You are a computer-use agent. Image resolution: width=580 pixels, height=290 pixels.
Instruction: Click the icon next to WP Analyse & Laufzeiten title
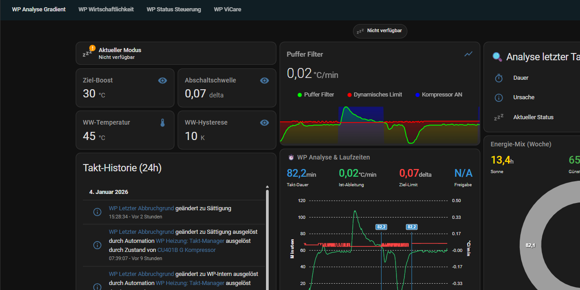point(291,157)
